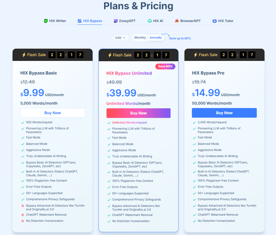Click the Save up to 60% text
The image size is (276, 235).
(x=180, y=38)
